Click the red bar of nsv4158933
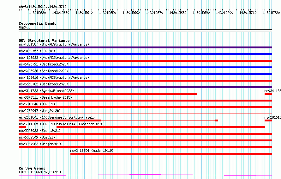Viewport: 281px width, 179px height. [145, 61]
